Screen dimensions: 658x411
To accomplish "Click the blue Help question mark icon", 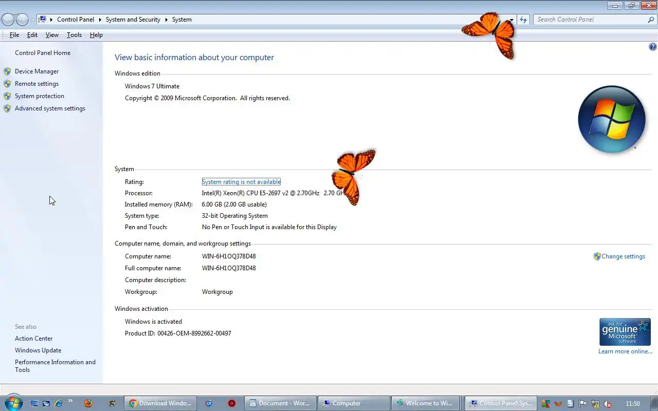I will click(653, 47).
